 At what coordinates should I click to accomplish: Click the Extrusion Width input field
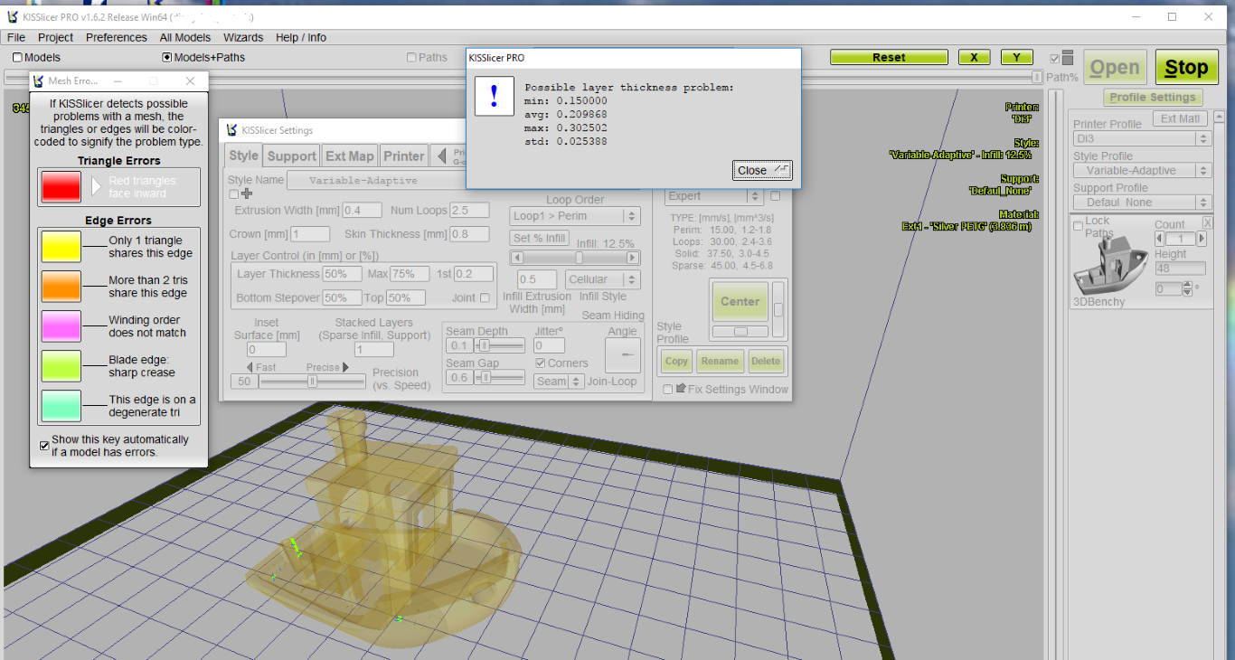(363, 211)
